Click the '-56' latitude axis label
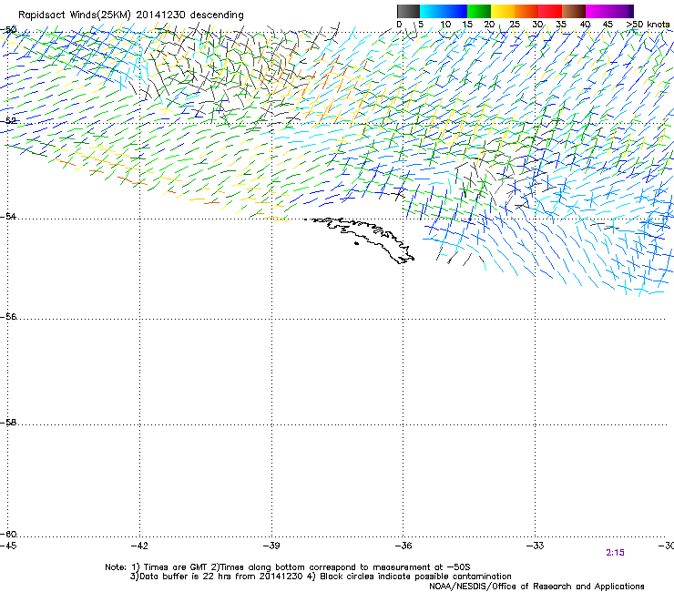Screen dimensions: 674x592 pos(8,316)
